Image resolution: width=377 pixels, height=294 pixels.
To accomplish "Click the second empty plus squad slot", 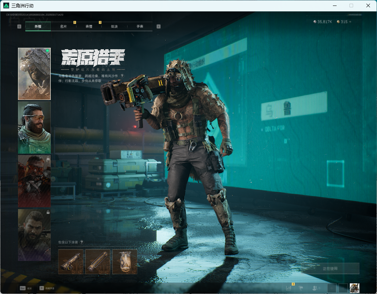I will pyautogui.click(x=343, y=288).
